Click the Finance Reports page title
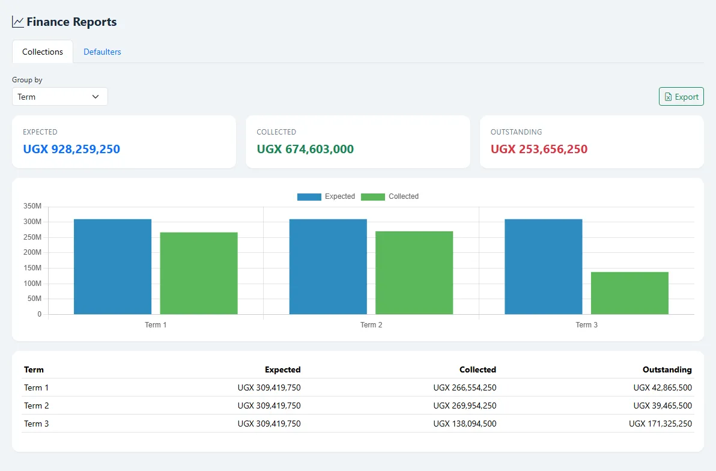Screen dimensions: 716x471 click(x=71, y=22)
